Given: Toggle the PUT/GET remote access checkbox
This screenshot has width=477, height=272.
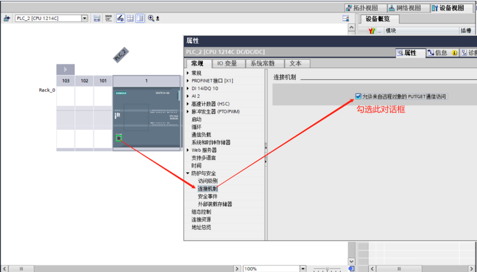Looking at the screenshot, I should (x=359, y=96).
